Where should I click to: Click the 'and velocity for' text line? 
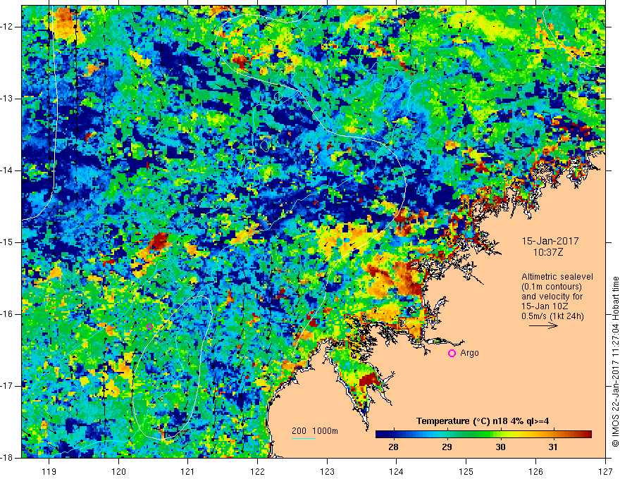click(552, 297)
